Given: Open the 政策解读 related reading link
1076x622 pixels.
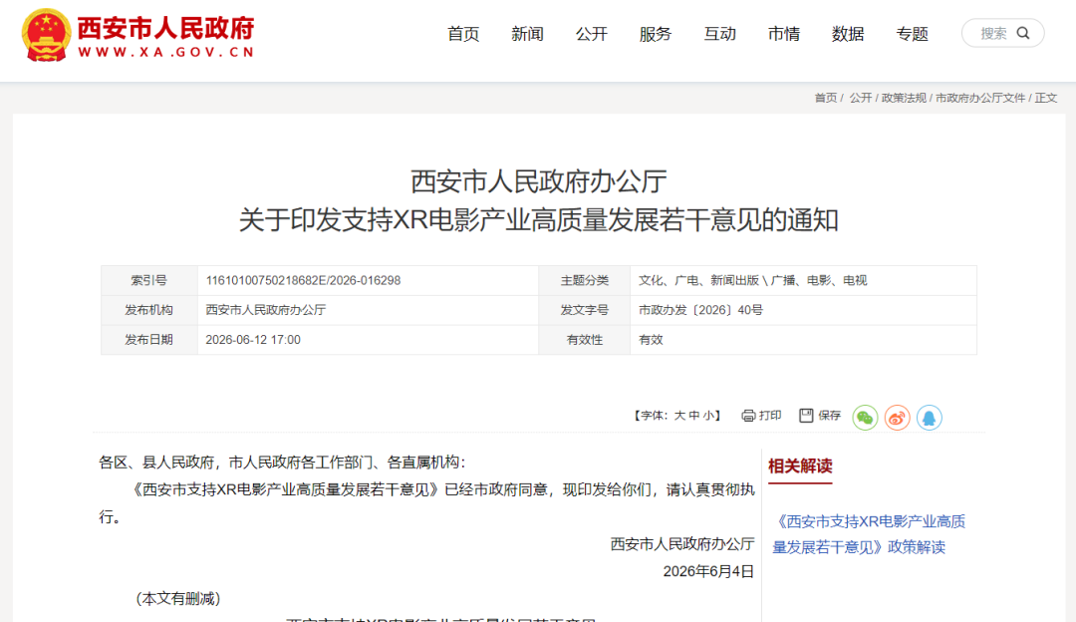Looking at the screenshot, I should [869, 534].
